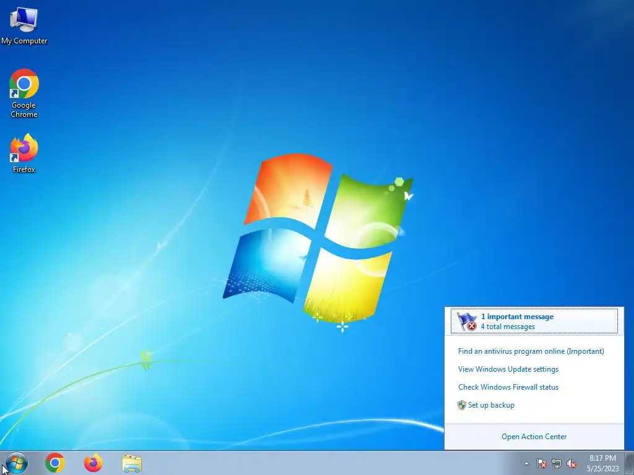The height and width of the screenshot is (475, 634).
Task: Click the Show desktop button at taskbar end
Action: pos(630,463)
